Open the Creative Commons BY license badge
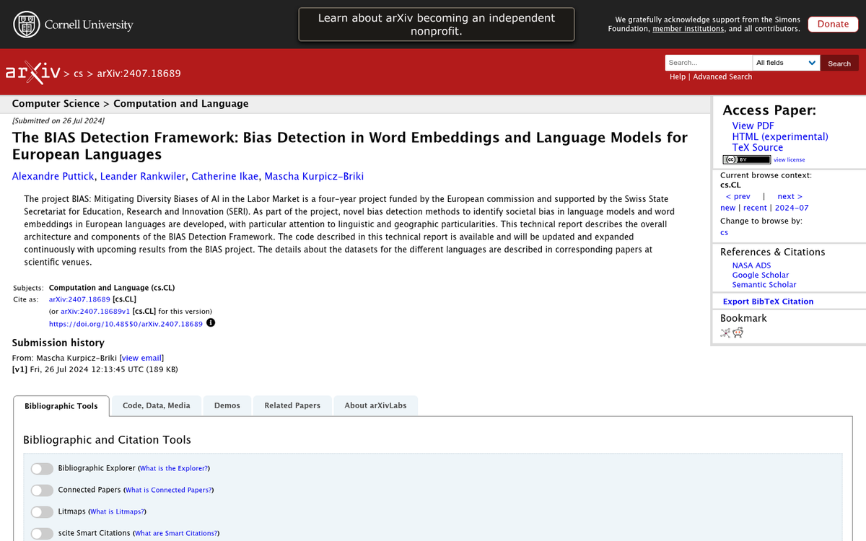866x541 pixels. pos(746,159)
